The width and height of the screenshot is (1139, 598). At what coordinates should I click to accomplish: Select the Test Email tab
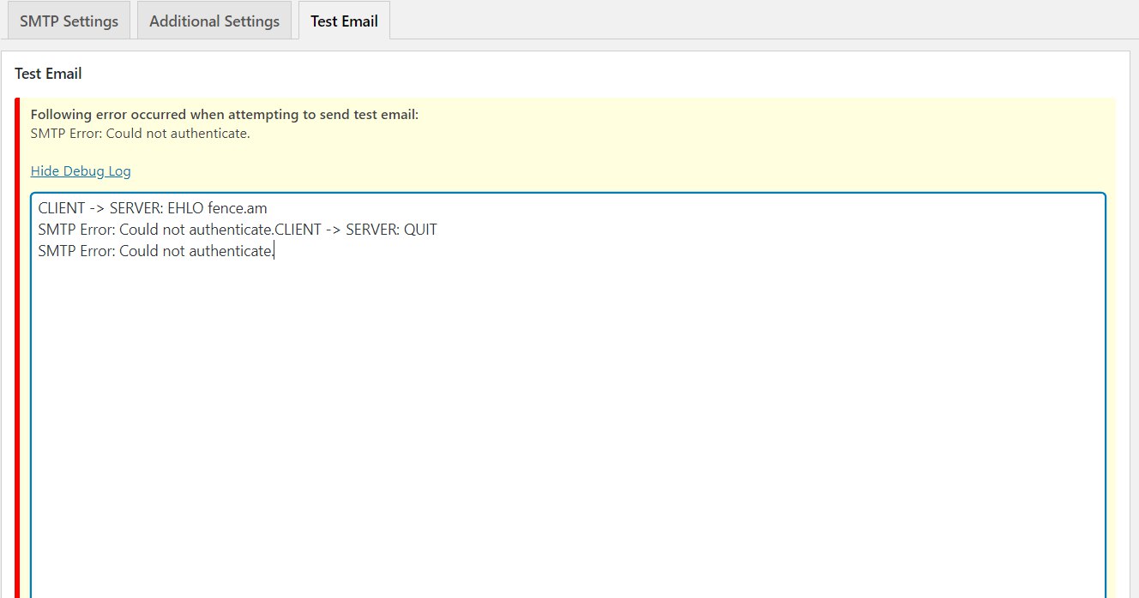344,21
